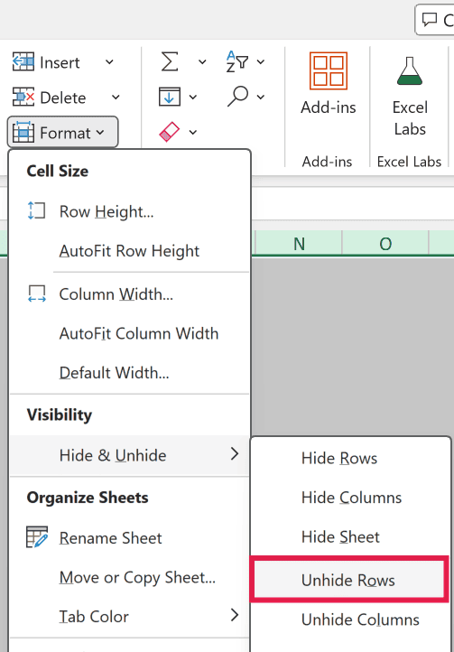Viewport: 454px width, 652px height.
Task: Expand the Find & Select dropdown arrow
Action: tap(261, 97)
